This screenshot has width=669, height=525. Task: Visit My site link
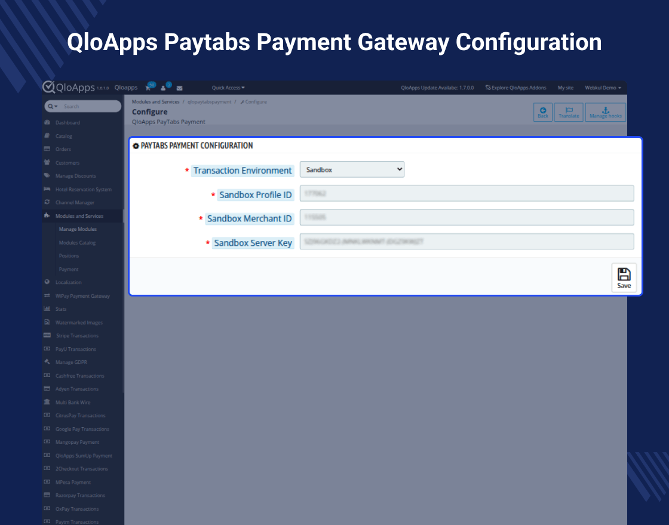tap(565, 88)
